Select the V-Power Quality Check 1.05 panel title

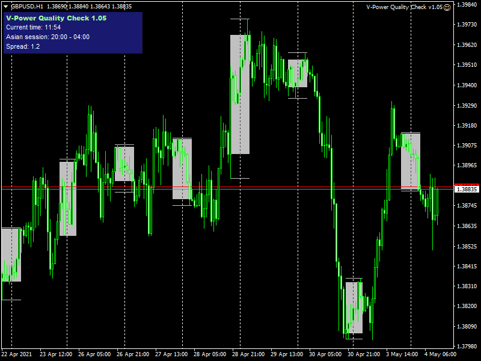[56, 18]
